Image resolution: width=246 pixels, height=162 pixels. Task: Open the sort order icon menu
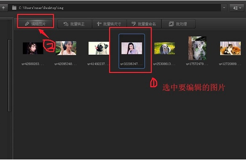point(237,8)
